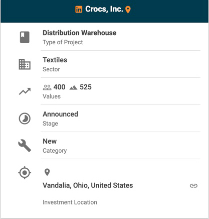Click the Crocs, Inc. company title
The height and width of the screenshot is (219, 209).
point(104,9)
